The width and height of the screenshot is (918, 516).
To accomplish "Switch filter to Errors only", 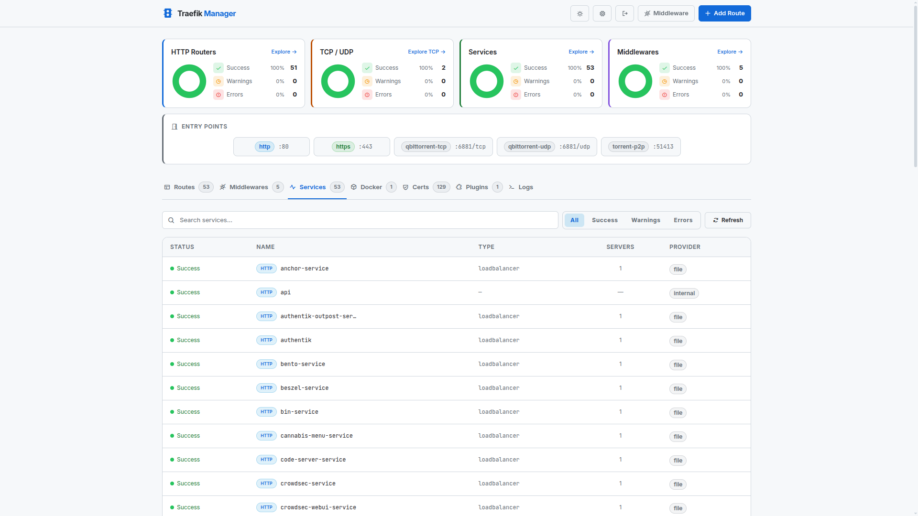I will click(x=683, y=220).
